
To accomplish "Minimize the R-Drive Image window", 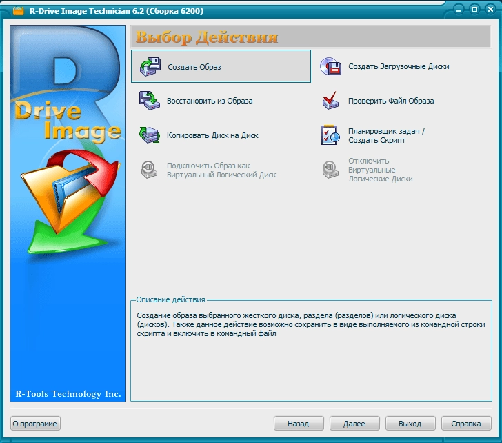I will click(459, 10).
